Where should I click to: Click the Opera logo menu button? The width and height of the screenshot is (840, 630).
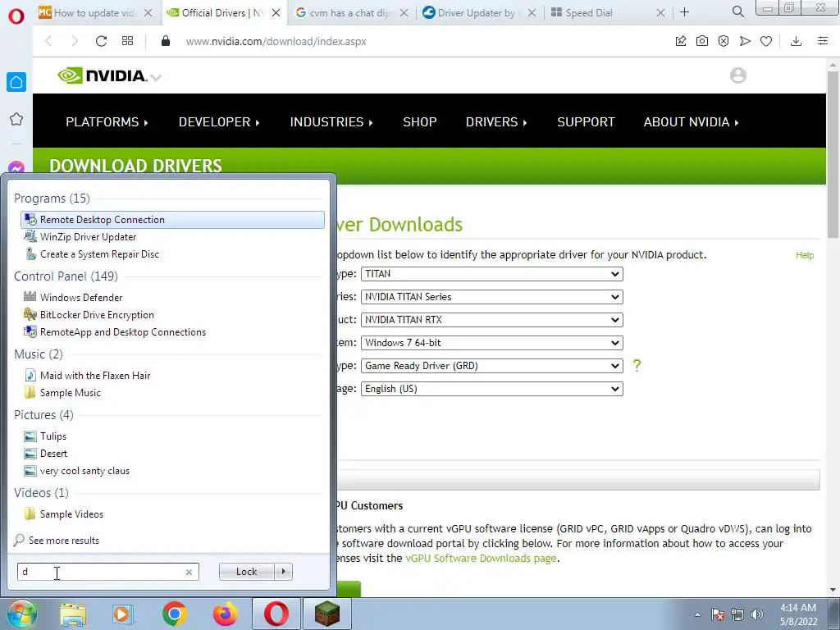pos(16,16)
